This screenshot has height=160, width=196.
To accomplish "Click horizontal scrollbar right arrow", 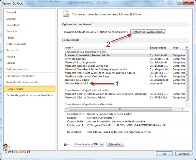I will tap(183, 109).
